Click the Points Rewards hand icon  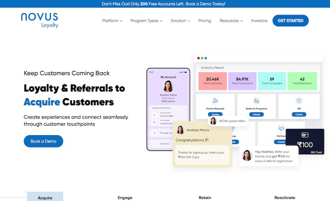point(215,101)
